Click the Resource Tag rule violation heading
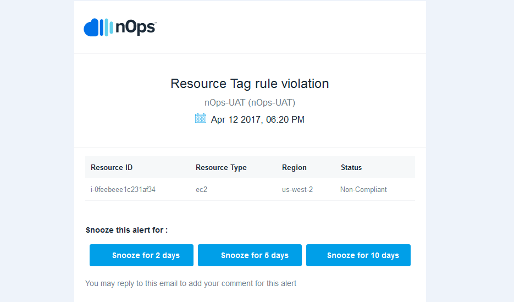Image resolution: width=514 pixels, height=302 pixels. click(x=250, y=84)
